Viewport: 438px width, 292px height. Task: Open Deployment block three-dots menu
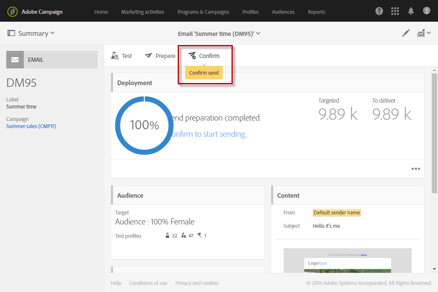(x=415, y=169)
